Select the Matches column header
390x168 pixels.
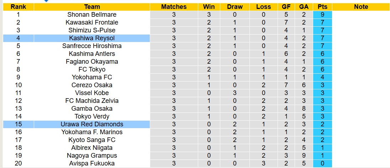(x=174, y=7)
